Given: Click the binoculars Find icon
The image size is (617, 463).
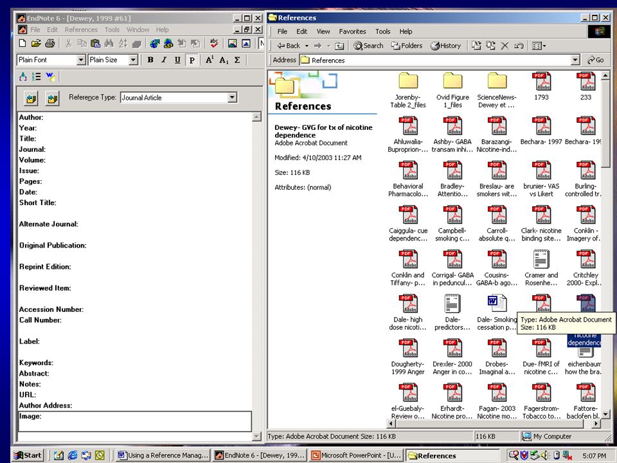Looking at the screenshot, I should coord(109,43).
